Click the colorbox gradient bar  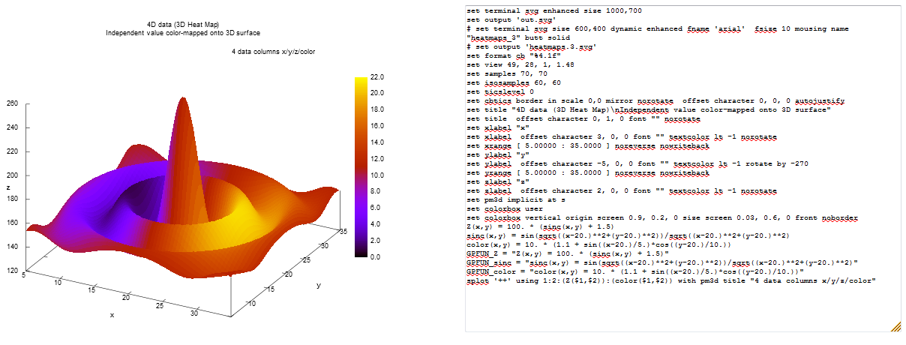click(x=359, y=166)
